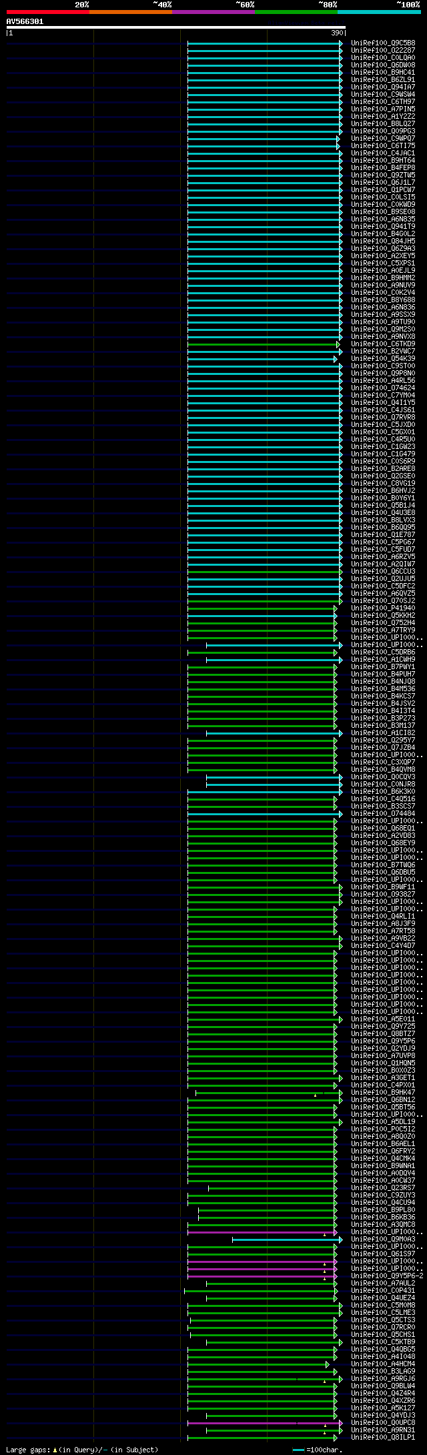Select label UniRef100_B4PUH7

click(x=383, y=674)
